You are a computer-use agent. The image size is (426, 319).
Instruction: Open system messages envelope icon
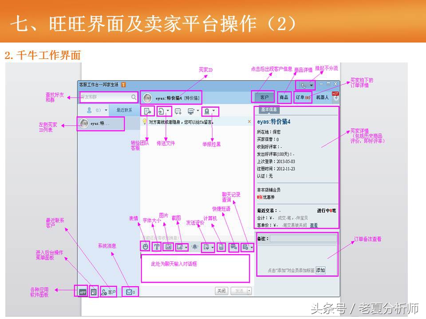pos(129,292)
